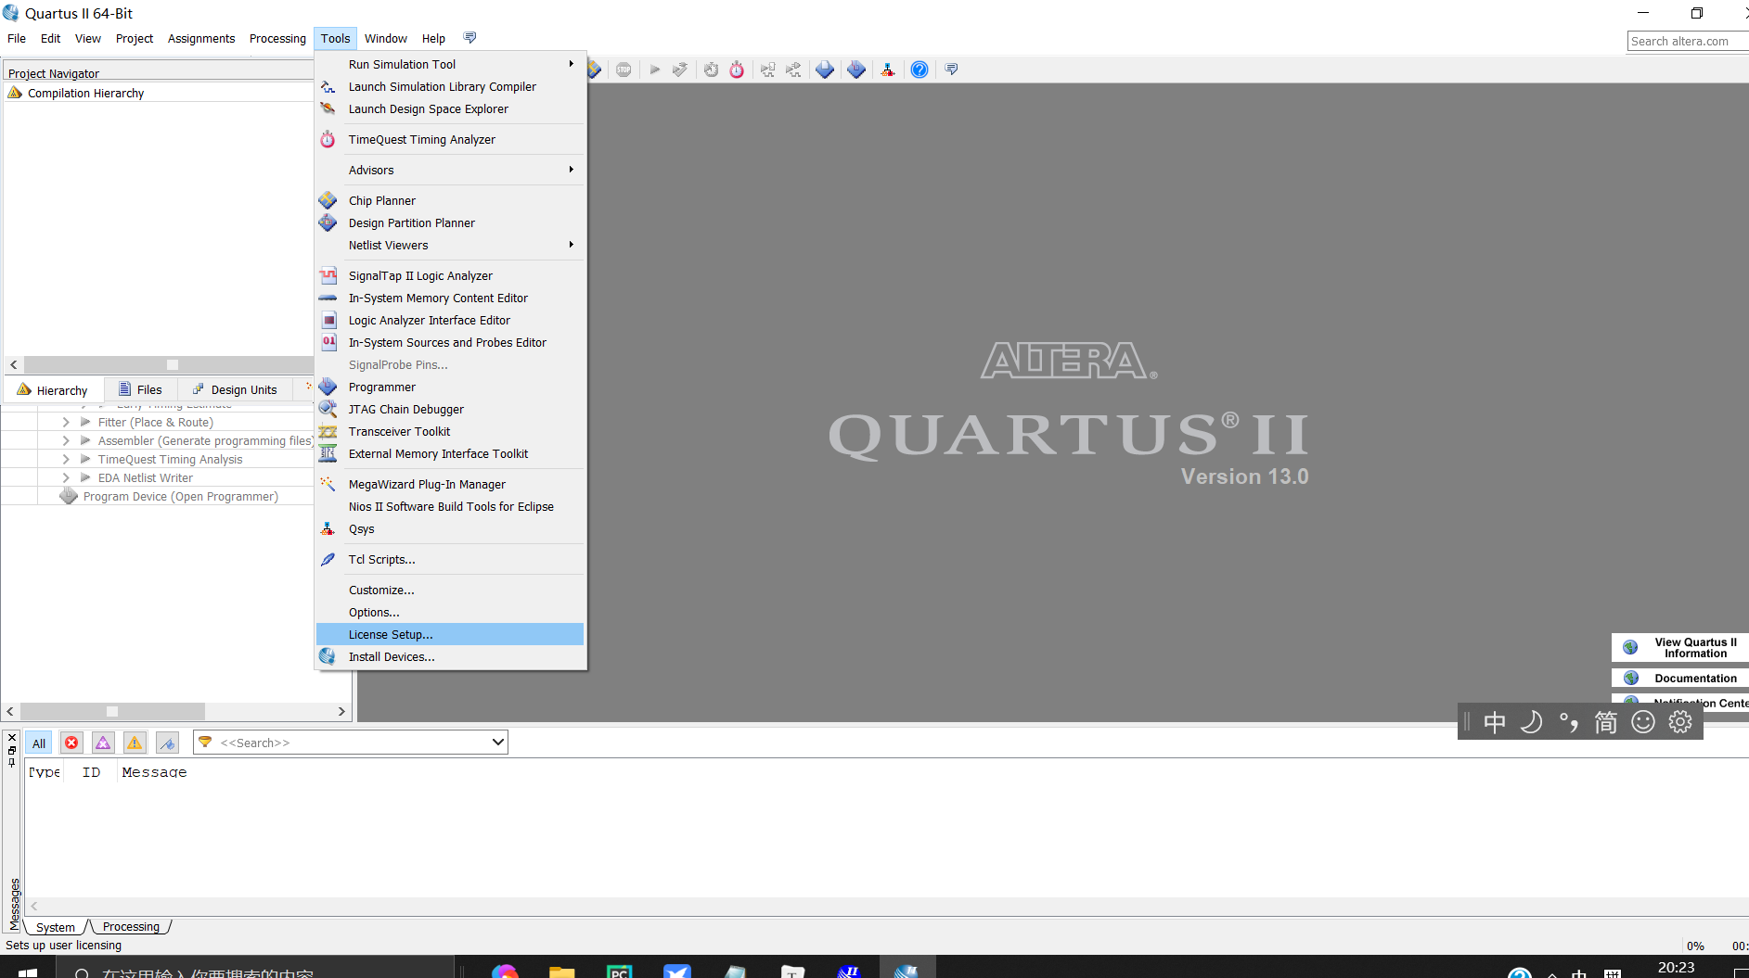Image resolution: width=1749 pixels, height=978 pixels.
Task: Click the Start Analysis & Synthesis icon
Action: click(x=680, y=70)
